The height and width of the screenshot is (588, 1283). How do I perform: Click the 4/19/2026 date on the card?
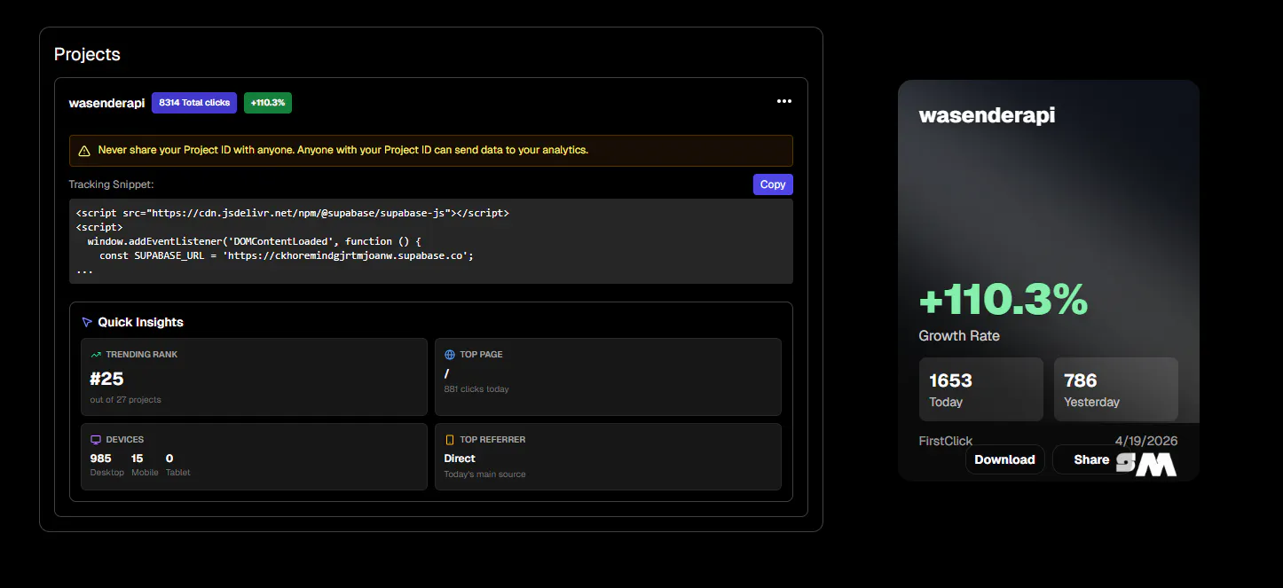1146,441
